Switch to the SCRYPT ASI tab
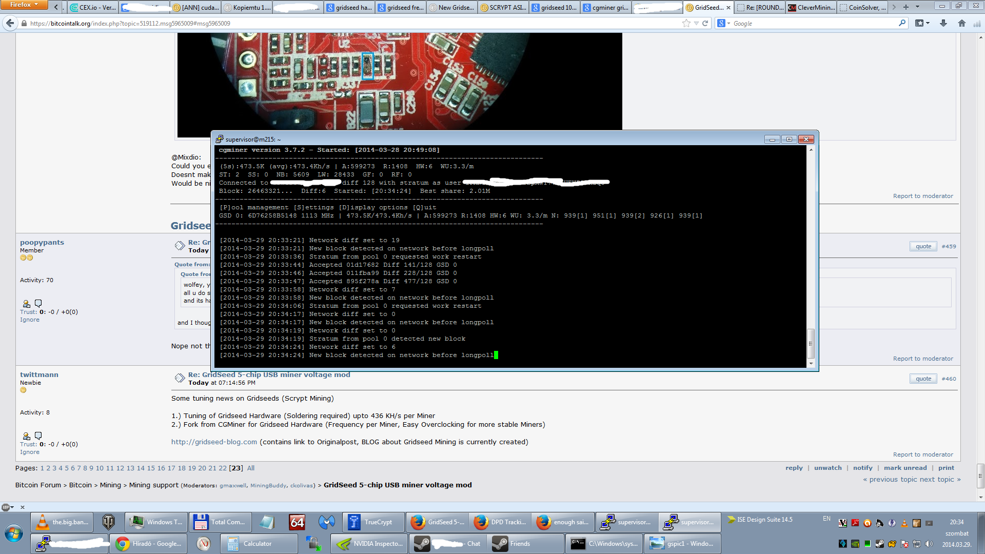The image size is (985, 554). point(503,7)
